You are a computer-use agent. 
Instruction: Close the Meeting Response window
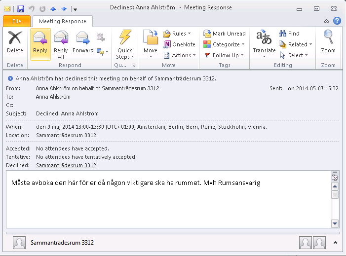[x=334, y=9]
